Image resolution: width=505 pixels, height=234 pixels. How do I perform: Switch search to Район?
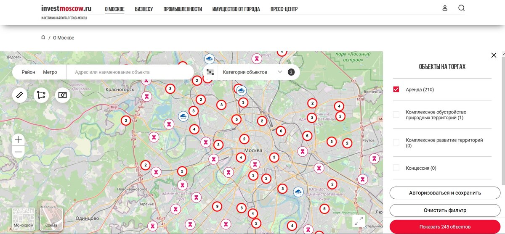pos(29,72)
